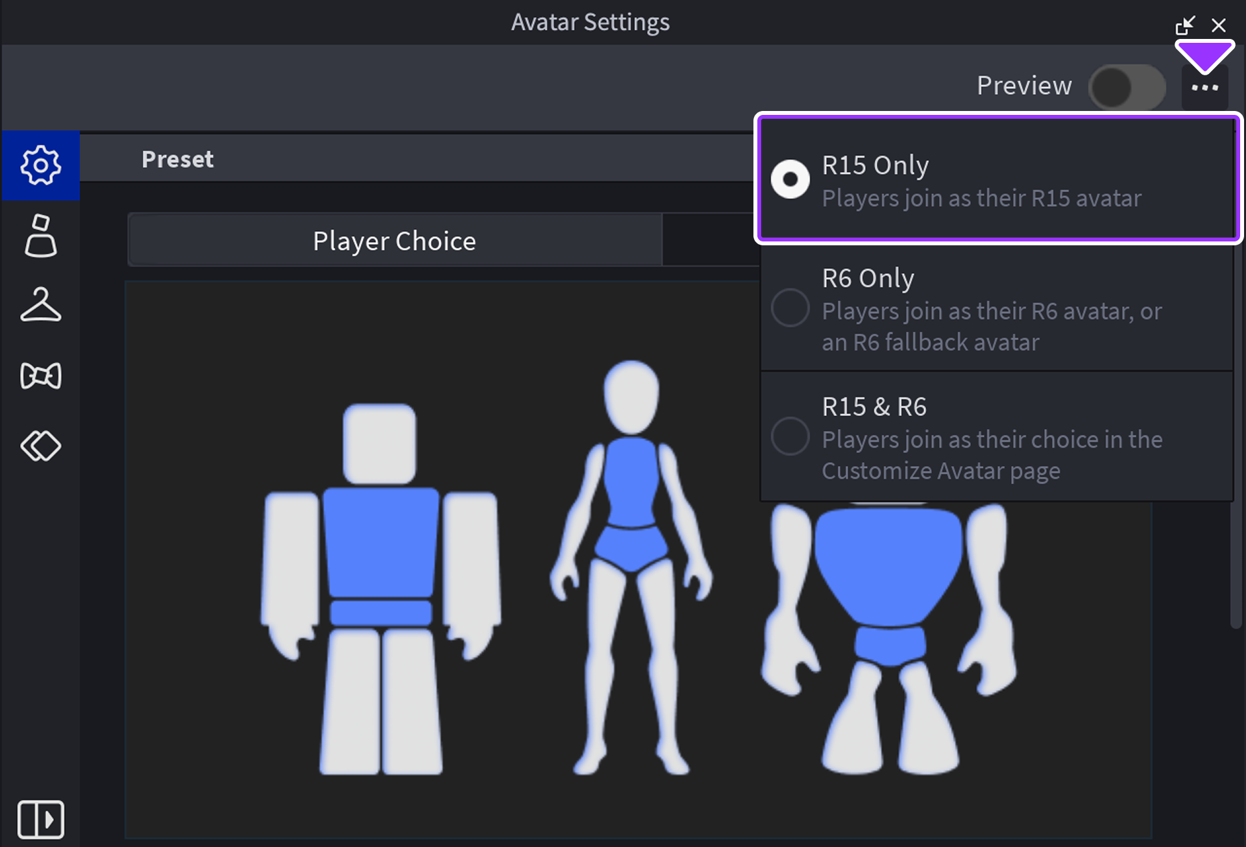Click the slender humanoid avatar figure

(x=631, y=568)
